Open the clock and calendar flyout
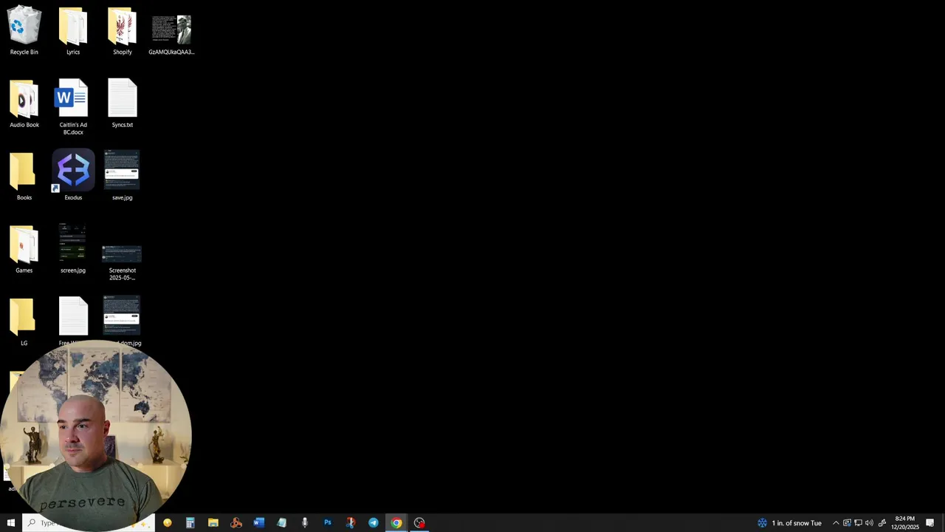The width and height of the screenshot is (945, 532). pos(904,522)
